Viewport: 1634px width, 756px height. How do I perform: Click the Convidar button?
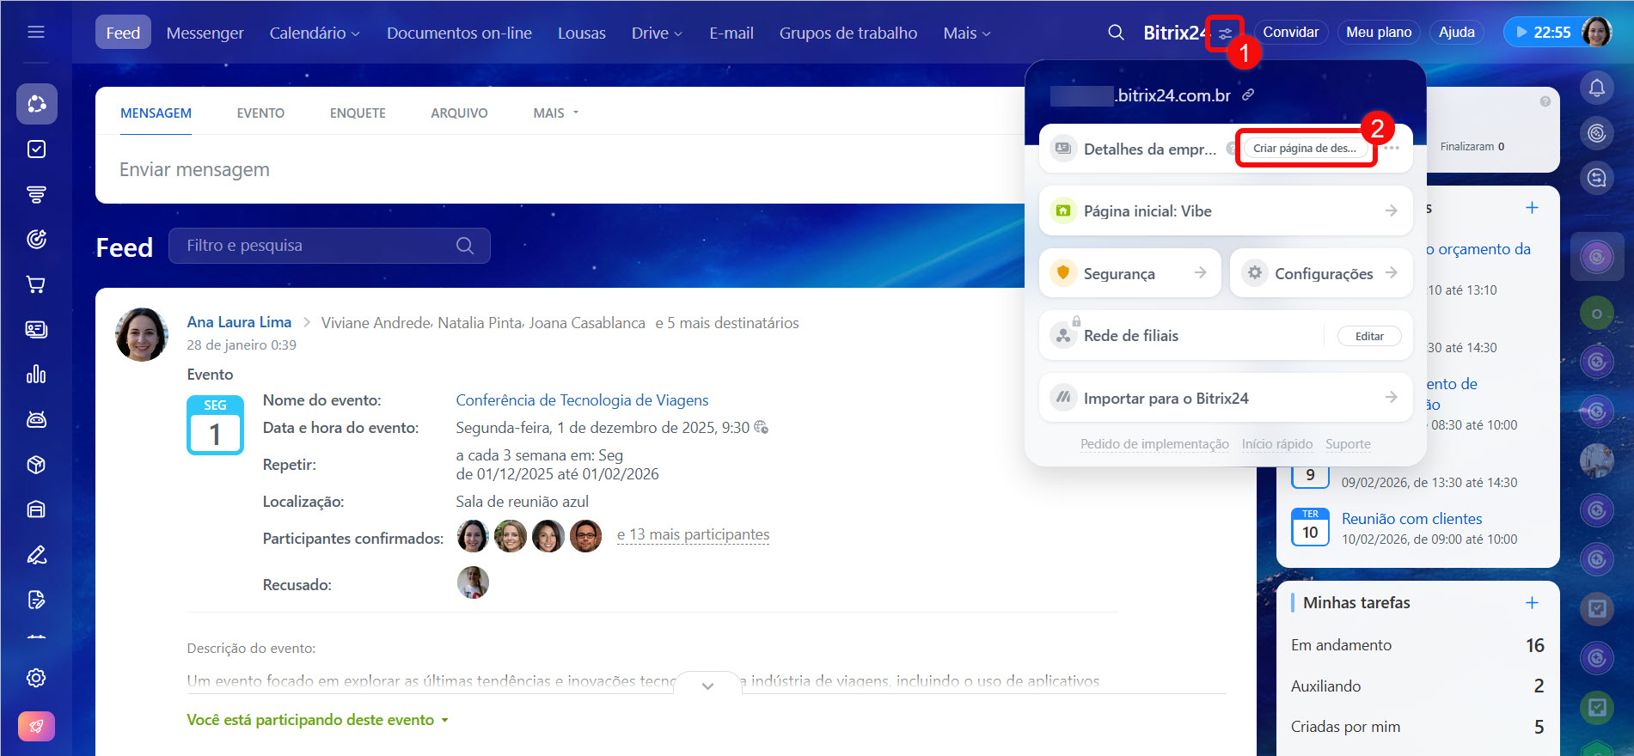[1290, 33]
